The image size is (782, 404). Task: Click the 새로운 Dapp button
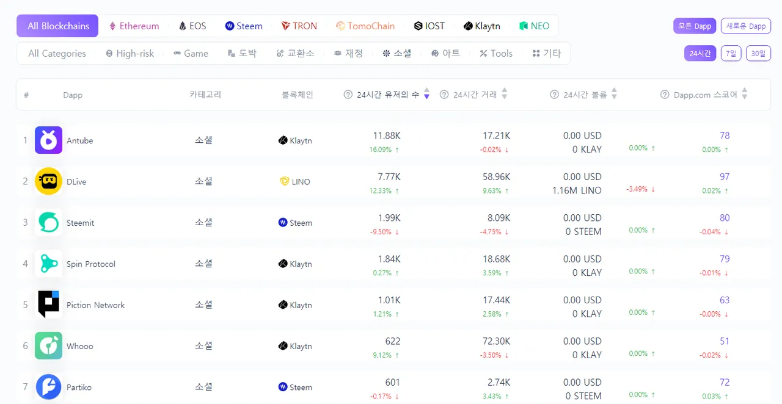coord(746,26)
